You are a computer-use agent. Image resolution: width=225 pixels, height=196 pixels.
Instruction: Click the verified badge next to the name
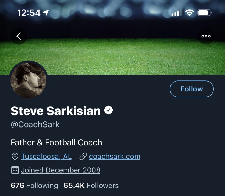click(x=109, y=111)
